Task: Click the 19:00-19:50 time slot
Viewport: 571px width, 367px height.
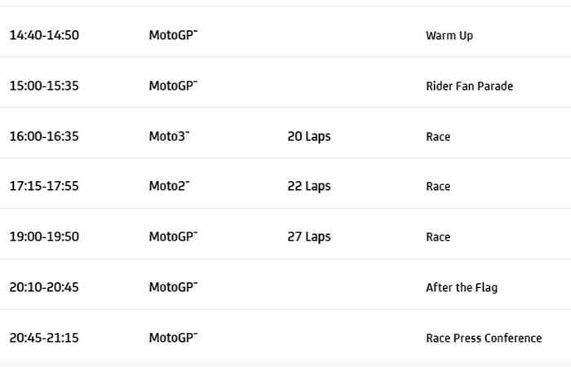Action: [x=44, y=237]
